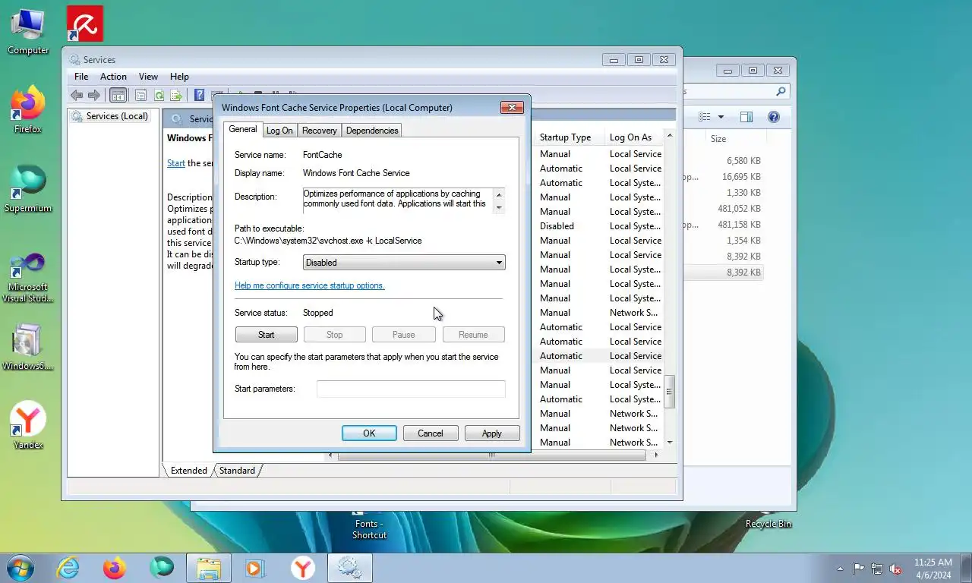
Task: Click the Size column header in Explorer
Action: tap(736, 139)
